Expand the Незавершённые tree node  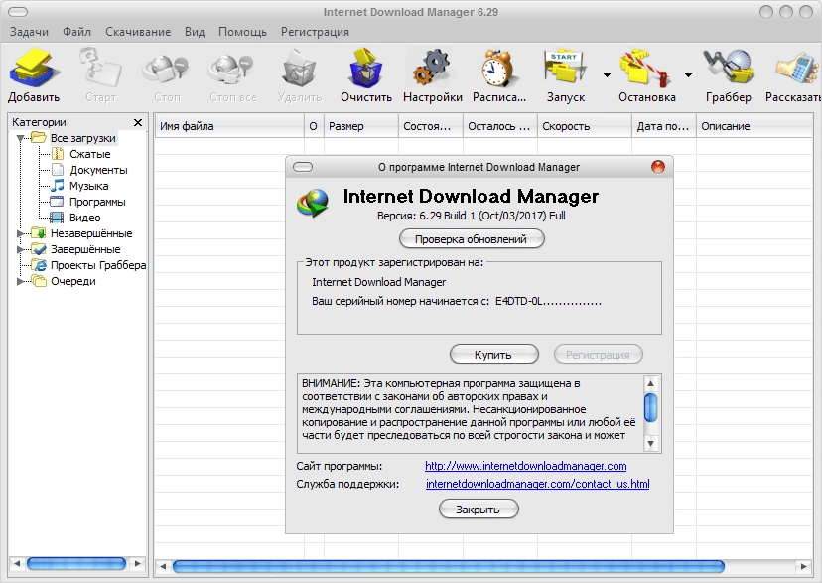[x=21, y=233]
